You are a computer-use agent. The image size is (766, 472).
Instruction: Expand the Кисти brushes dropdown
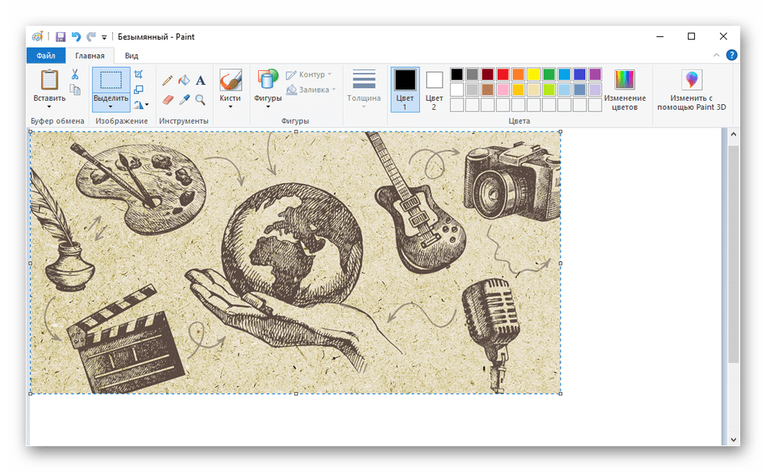click(230, 107)
